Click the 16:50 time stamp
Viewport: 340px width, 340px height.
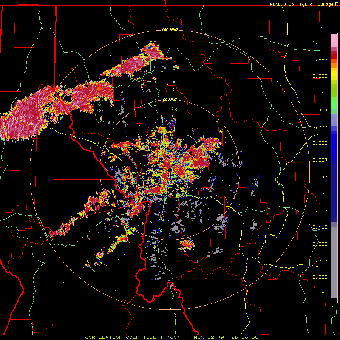coord(250,337)
